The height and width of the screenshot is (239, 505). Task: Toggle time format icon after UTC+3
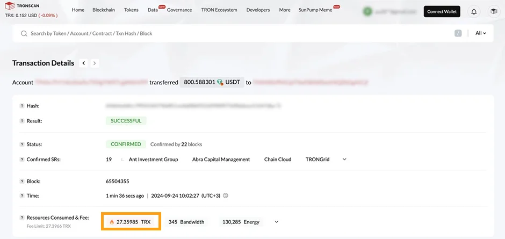pyautogui.click(x=226, y=195)
